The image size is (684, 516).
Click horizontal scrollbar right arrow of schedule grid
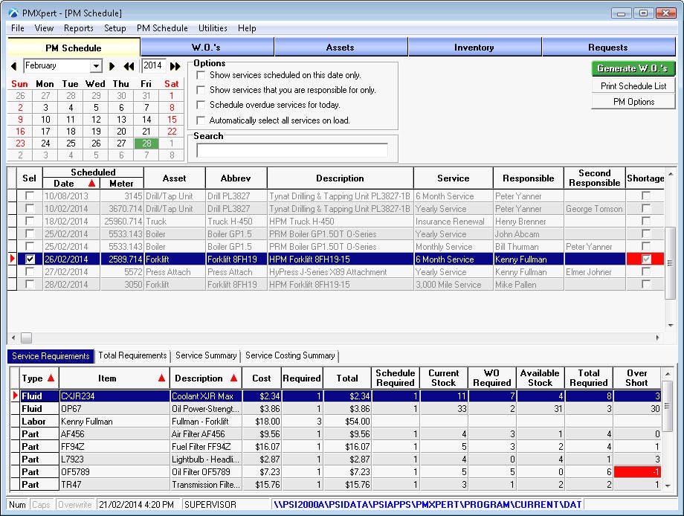coord(657,338)
